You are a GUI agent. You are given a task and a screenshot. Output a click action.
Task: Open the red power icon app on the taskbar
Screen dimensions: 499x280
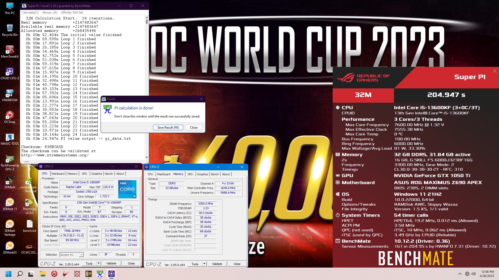click(54, 274)
